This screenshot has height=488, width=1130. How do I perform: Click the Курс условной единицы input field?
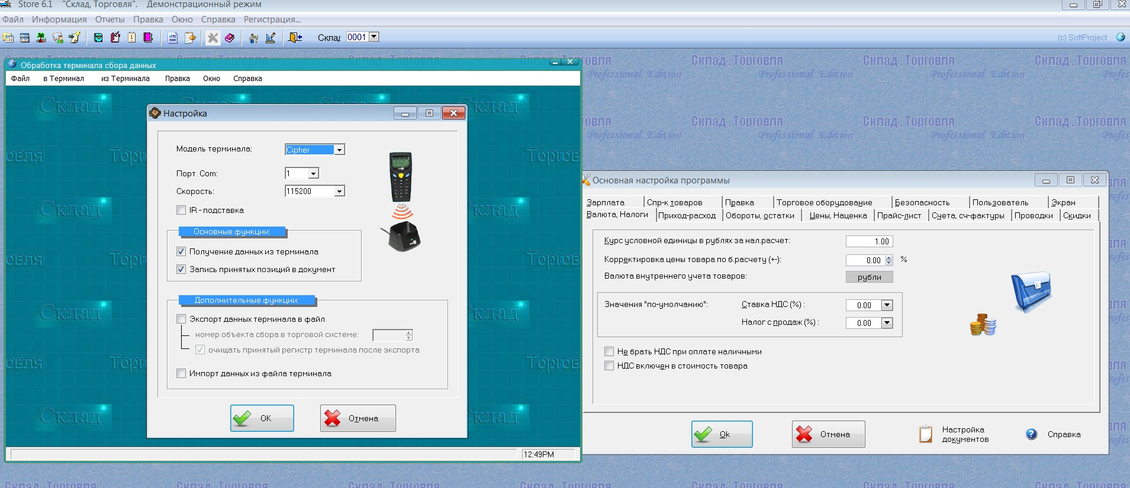click(868, 241)
